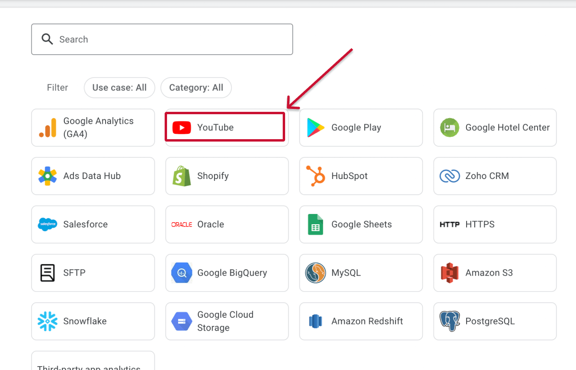Click the MySQL dolphin icon
576x370 pixels.
click(316, 273)
